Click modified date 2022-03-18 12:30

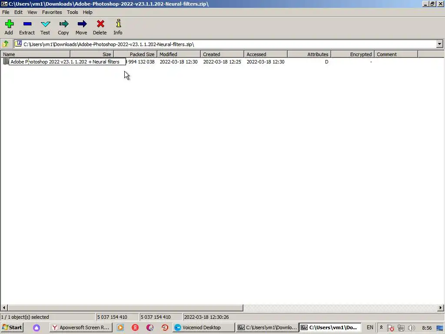(x=179, y=62)
